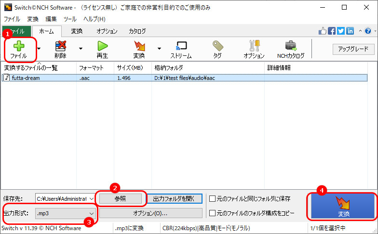Click the encoder オプション(O)... button
Image resolution: width=378 pixels, height=234 pixels.
tap(150, 213)
